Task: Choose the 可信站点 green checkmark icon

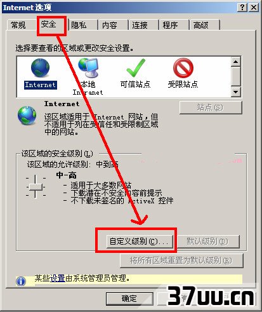Action: point(136,68)
